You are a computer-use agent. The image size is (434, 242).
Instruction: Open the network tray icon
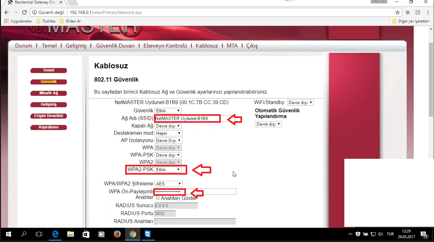[x=373, y=234]
